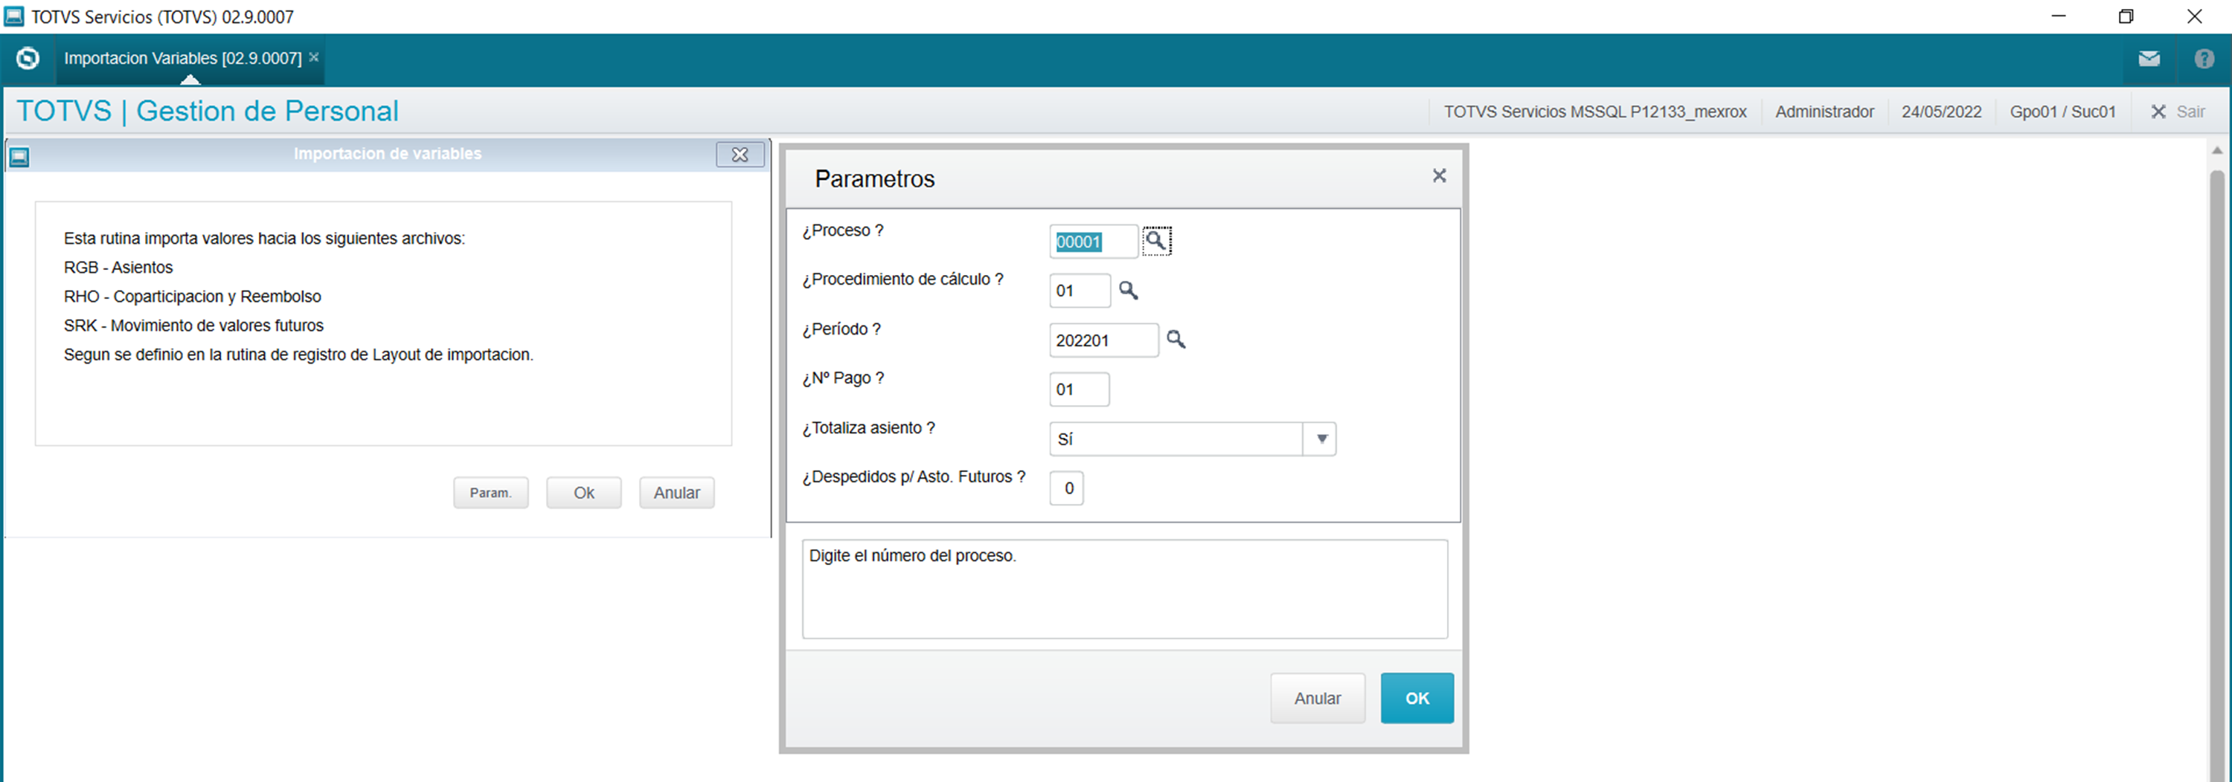Viewport: 2232px width, 782px height.
Task: Open the Param. button
Action: coord(490,493)
